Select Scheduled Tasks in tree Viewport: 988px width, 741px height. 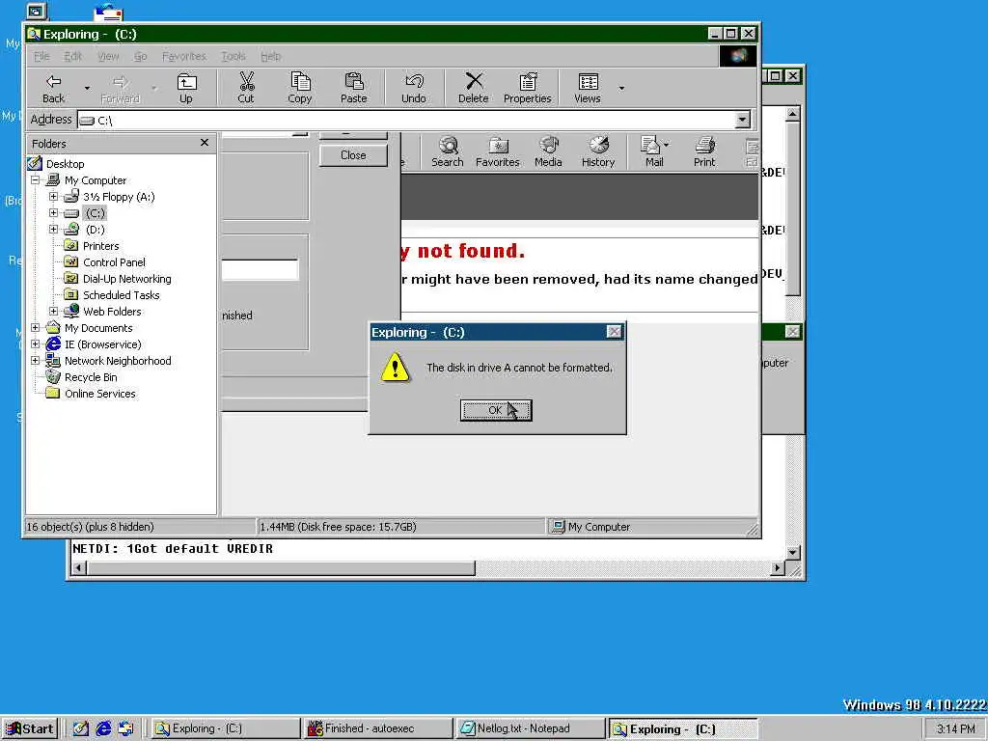tap(121, 295)
